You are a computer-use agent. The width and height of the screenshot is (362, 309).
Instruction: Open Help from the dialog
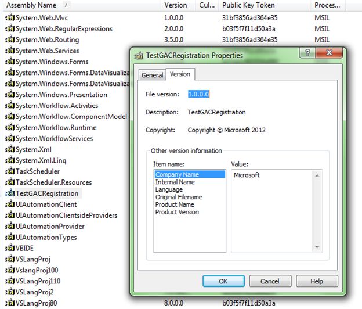(x=317, y=281)
